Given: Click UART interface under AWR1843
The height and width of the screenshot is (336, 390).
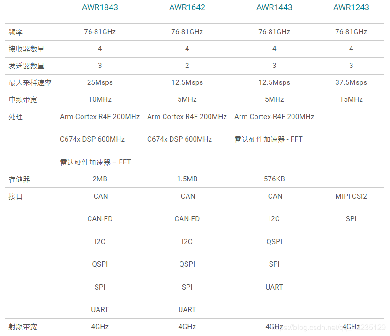Looking at the screenshot, I should [x=100, y=309].
